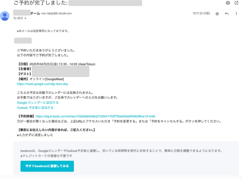Click the email subject "ご予約が完了しました"
The image size is (242, 179).
click(40, 3)
